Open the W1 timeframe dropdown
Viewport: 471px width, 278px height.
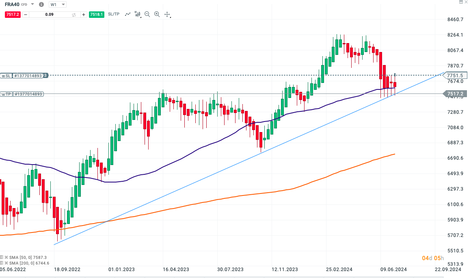click(x=57, y=4)
